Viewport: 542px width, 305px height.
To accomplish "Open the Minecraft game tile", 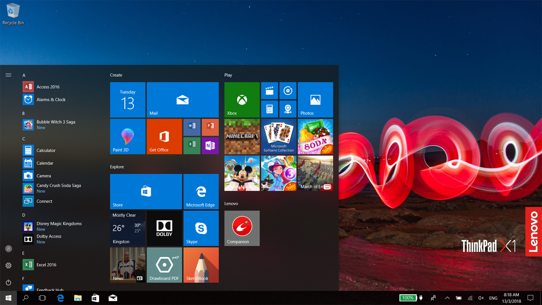I will click(x=242, y=136).
